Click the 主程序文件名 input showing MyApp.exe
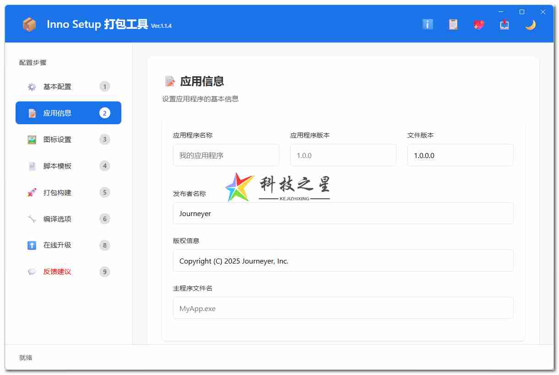Screen dimensions: 559x375 pos(343,308)
